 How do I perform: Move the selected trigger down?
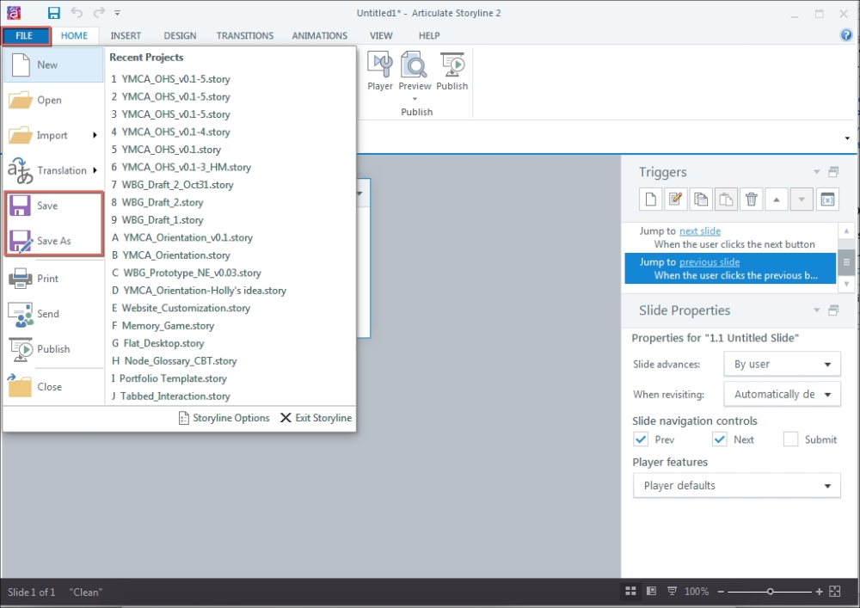(x=802, y=199)
